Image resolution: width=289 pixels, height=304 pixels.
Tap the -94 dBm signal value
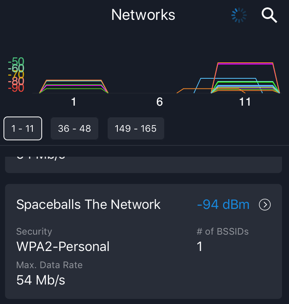[223, 205]
